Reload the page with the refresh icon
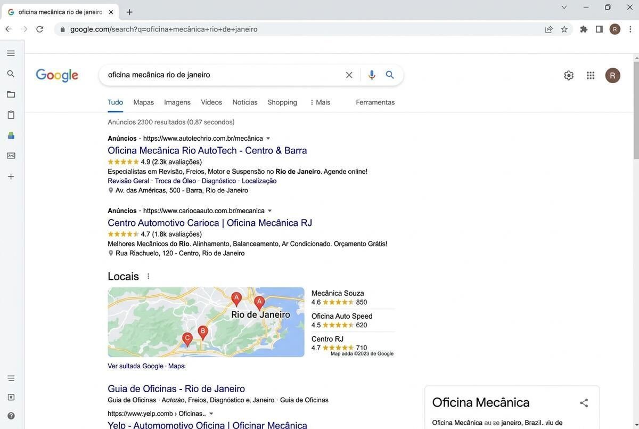This screenshot has height=429, width=639. tap(39, 29)
